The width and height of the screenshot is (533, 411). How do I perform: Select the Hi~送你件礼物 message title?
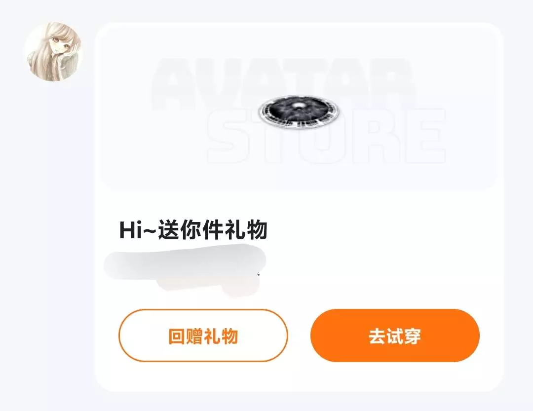pos(193,229)
